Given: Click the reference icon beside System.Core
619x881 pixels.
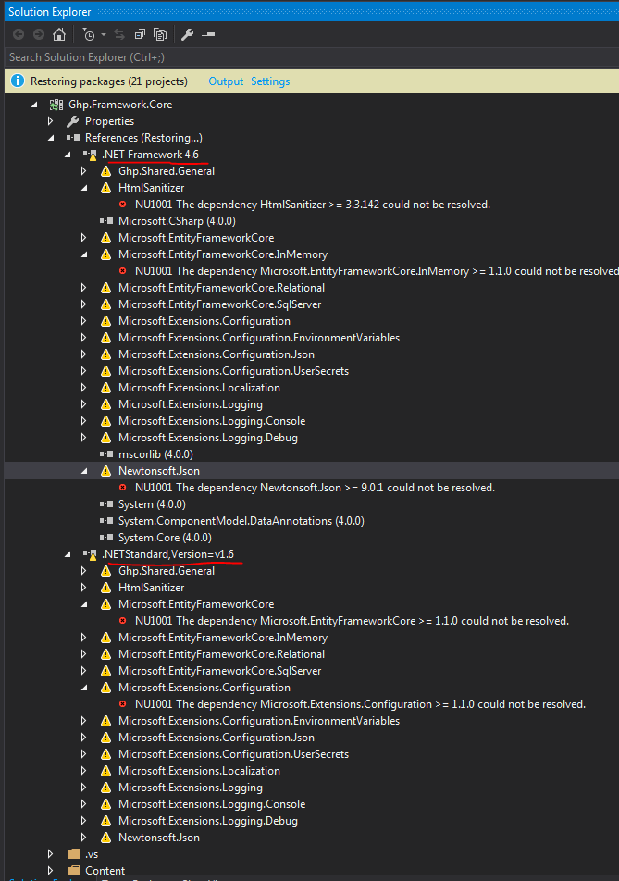Looking at the screenshot, I should pyautogui.click(x=106, y=538).
